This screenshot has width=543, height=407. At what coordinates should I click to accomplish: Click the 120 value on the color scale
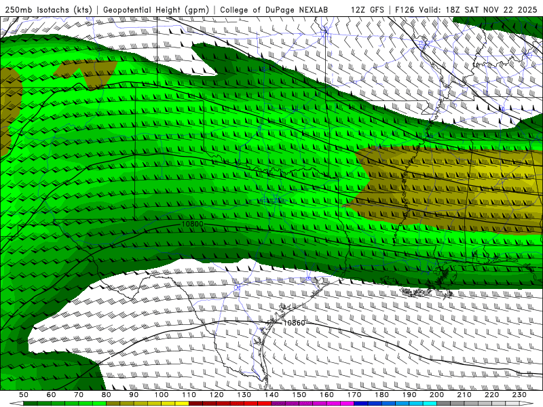pos(217,395)
